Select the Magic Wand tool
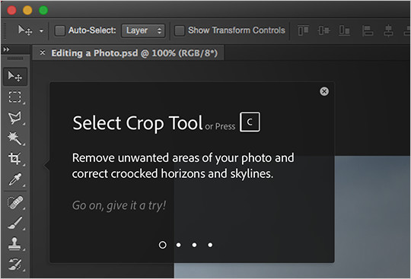This screenshot has height=279, width=411. click(15, 138)
